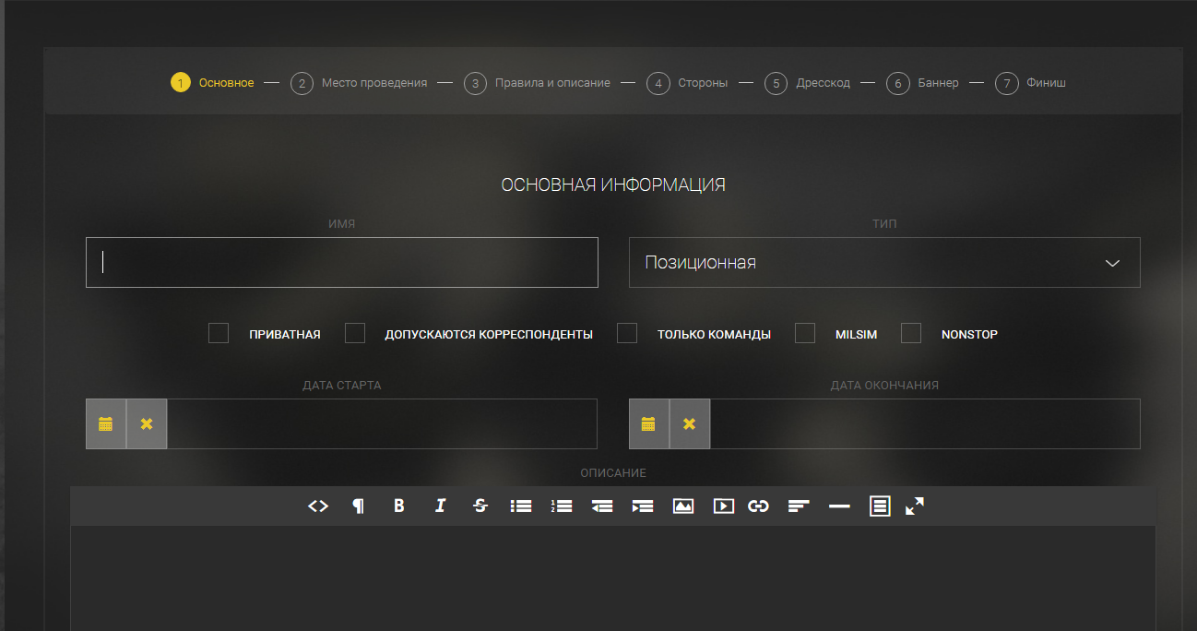Tick the Только команды checkbox
This screenshot has width=1197, height=631.
click(627, 333)
